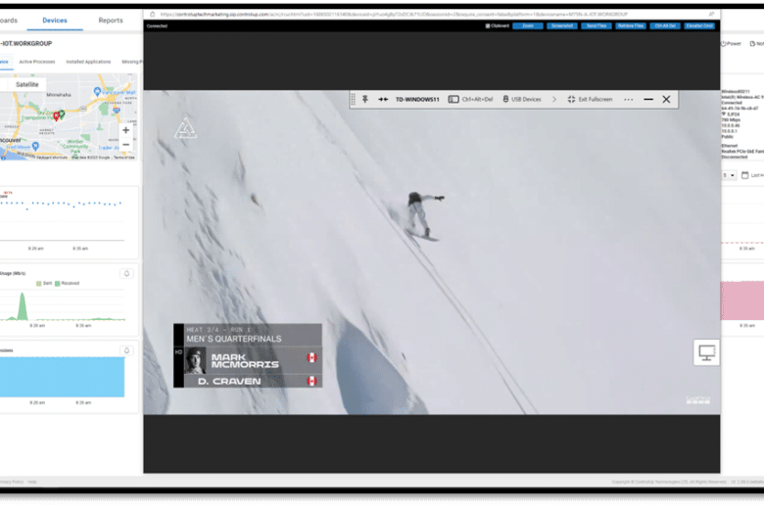Toggle the Sent legend item
Screen dimensions: 764x505
tap(44, 283)
